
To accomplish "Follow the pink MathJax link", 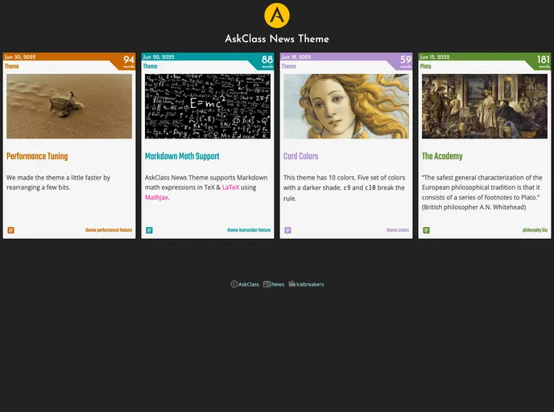I will click(x=156, y=197).
